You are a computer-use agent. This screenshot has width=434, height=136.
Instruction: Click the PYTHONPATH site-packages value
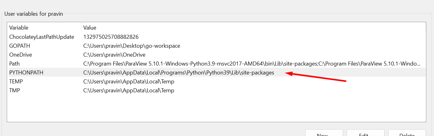coord(179,73)
